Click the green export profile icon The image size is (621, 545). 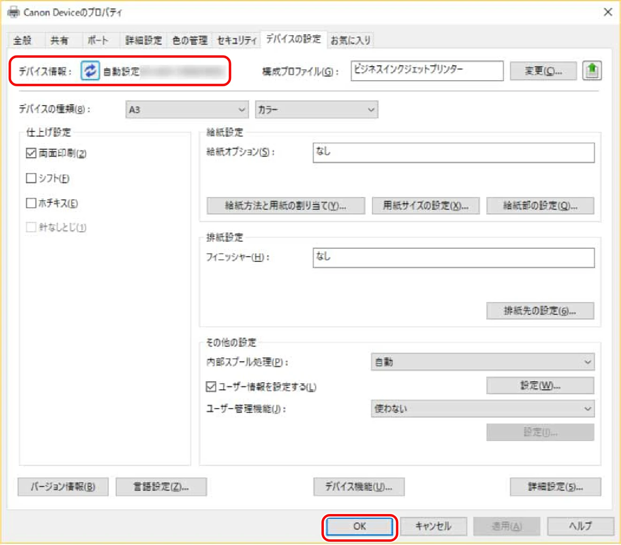pyautogui.click(x=592, y=71)
